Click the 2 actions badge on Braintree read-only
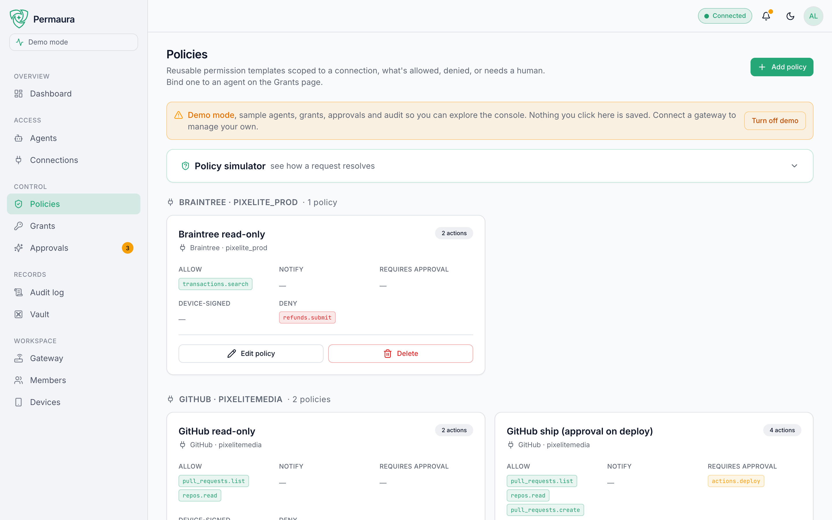 pyautogui.click(x=454, y=233)
